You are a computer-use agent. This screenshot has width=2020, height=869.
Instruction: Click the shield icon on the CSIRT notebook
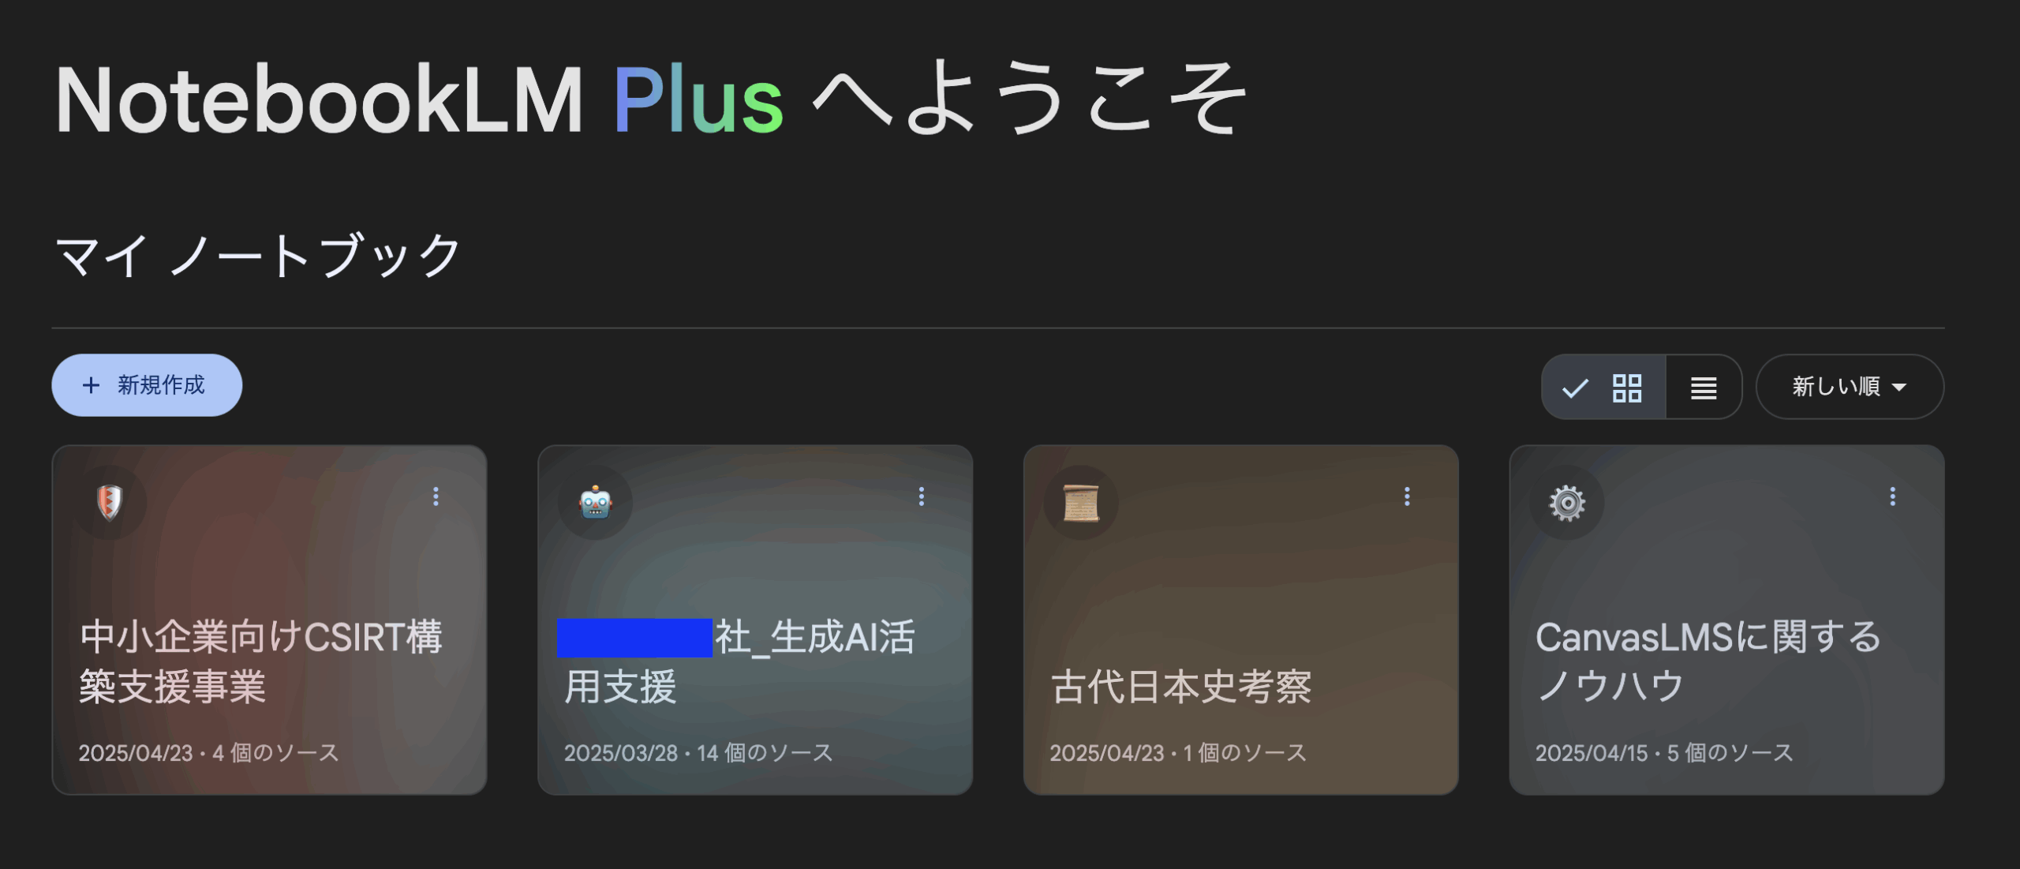pos(110,502)
